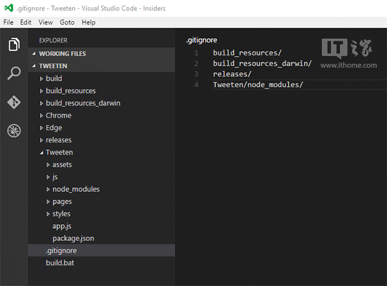The height and width of the screenshot is (286, 387).
Task: Expand the build_resources folder arrow
Action: coord(41,91)
